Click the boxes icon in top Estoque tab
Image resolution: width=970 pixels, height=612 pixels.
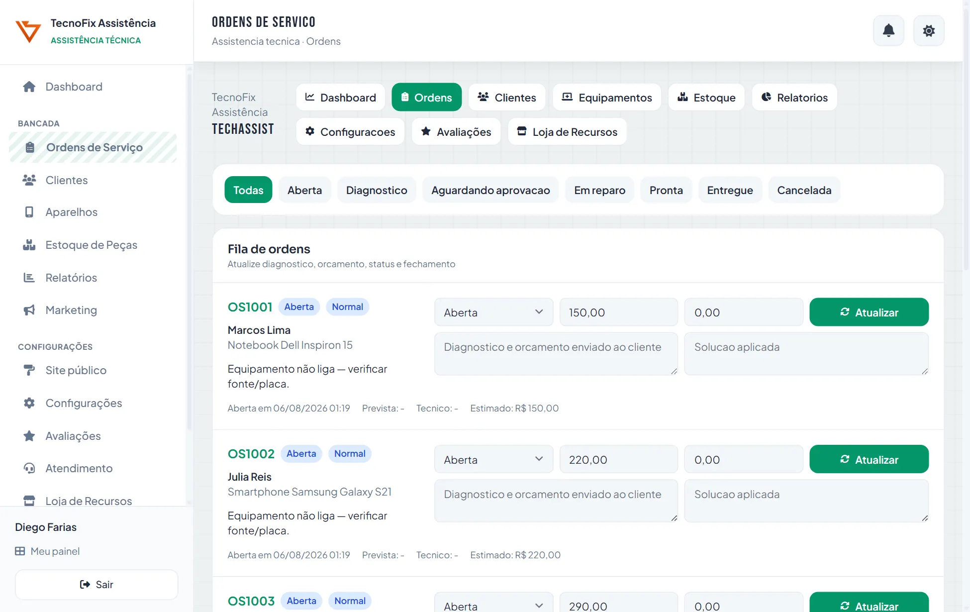[x=682, y=97]
